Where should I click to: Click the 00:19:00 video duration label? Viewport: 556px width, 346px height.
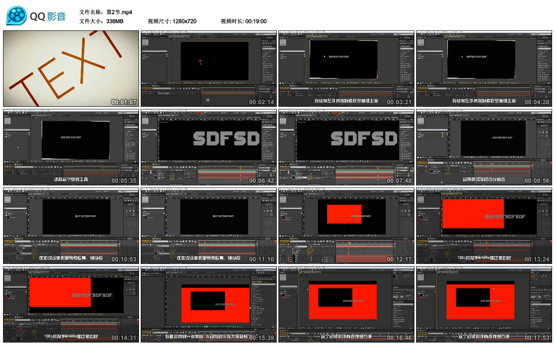(x=256, y=21)
